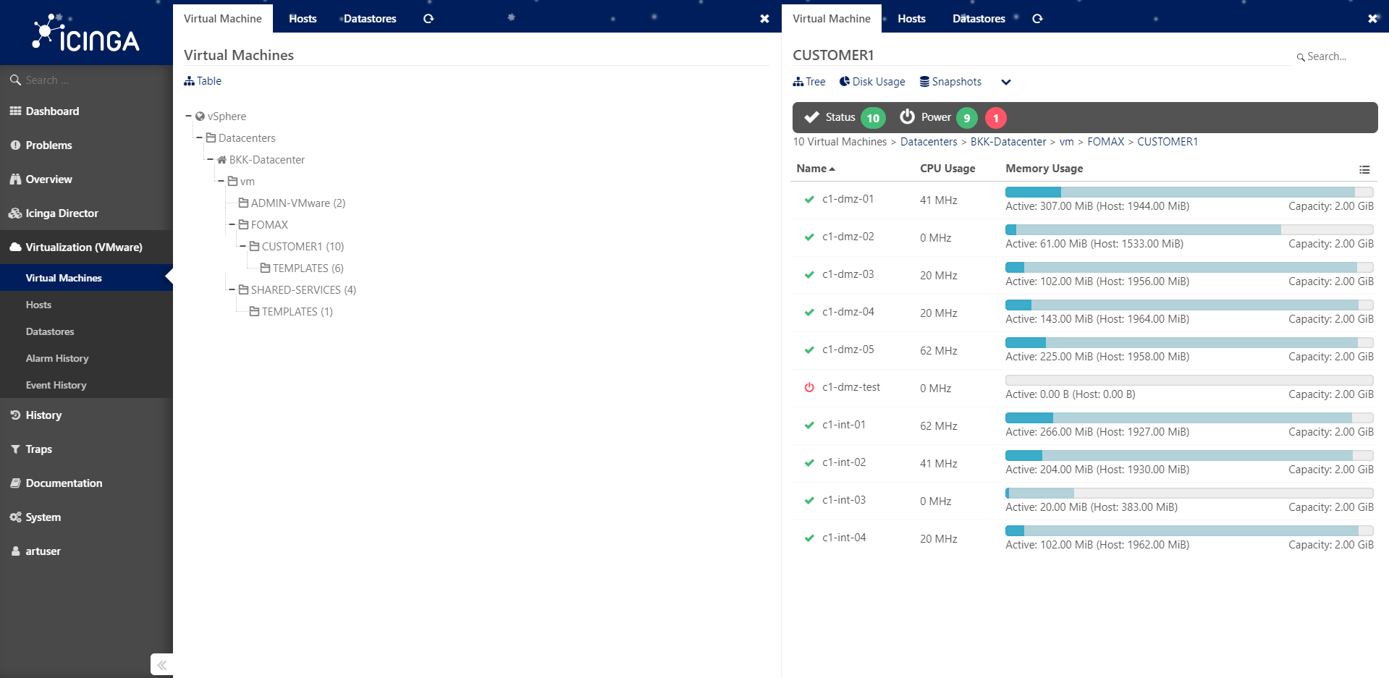Switch right pane to Tree view
The image size is (1389, 678).
809,82
